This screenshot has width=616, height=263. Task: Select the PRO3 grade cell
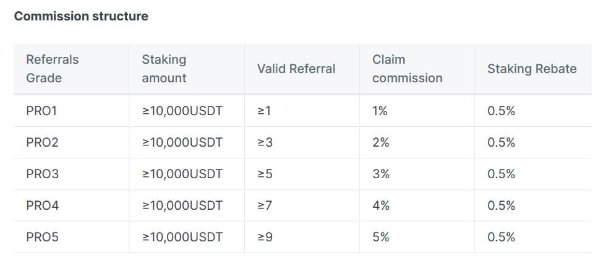click(42, 175)
